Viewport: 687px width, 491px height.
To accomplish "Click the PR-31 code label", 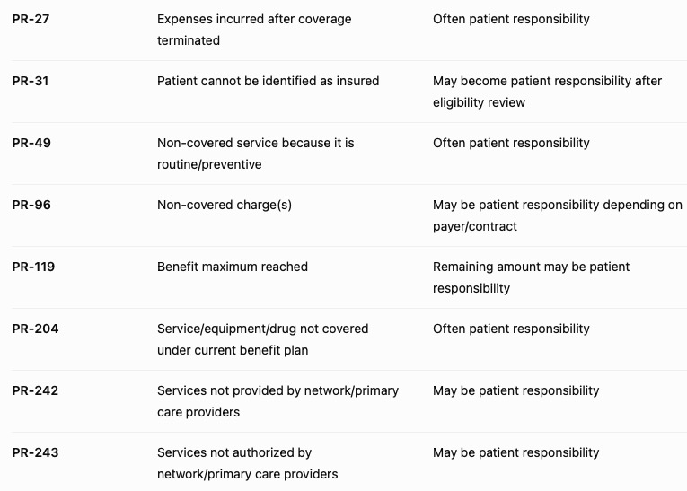I will pos(31,81).
